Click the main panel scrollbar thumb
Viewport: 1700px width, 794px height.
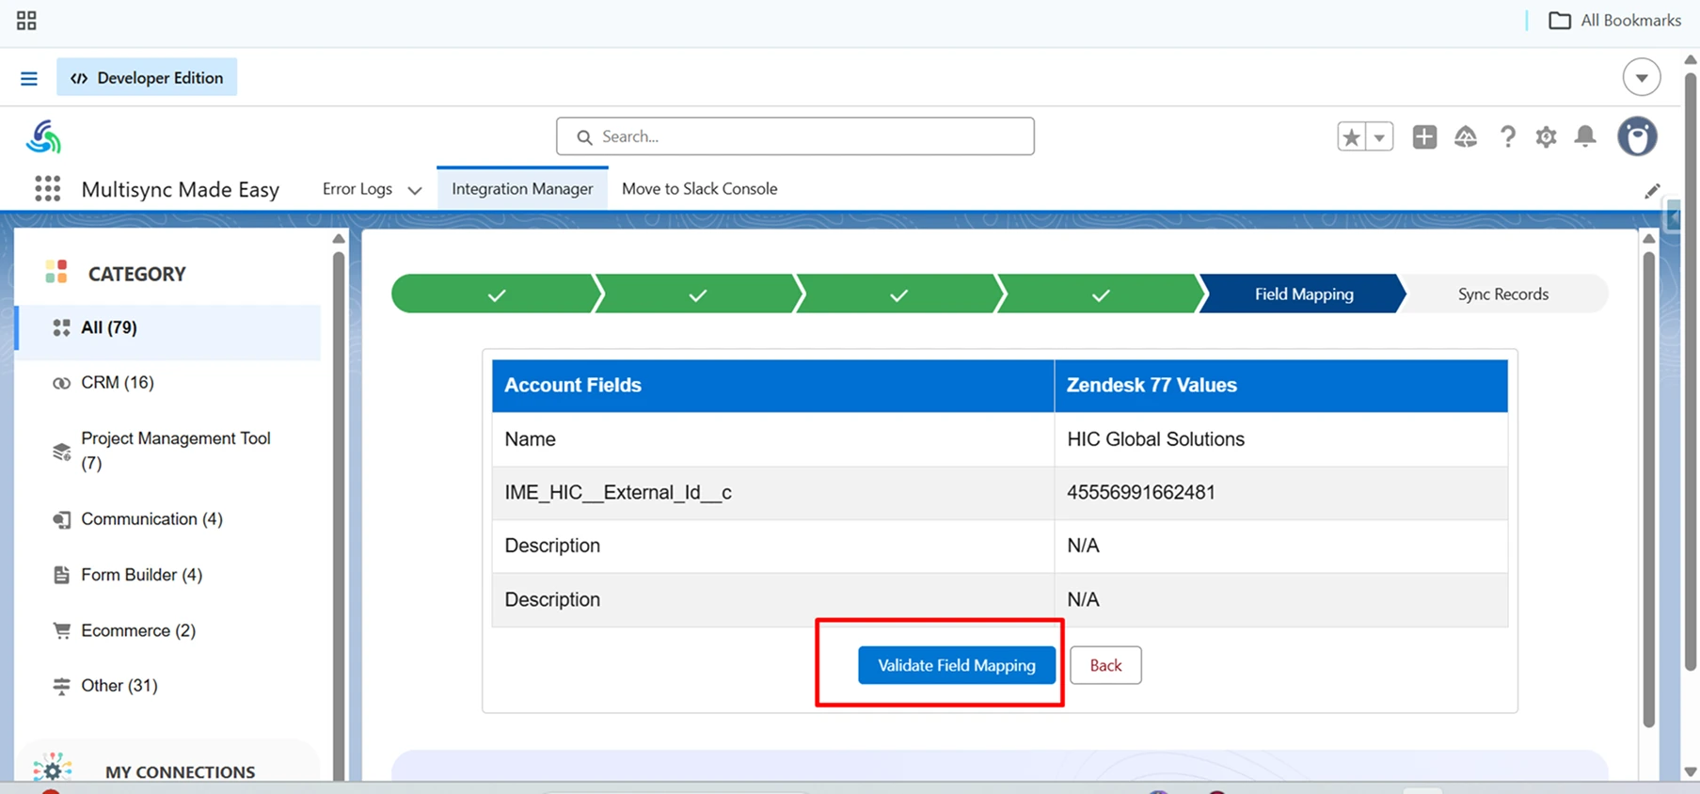(x=1648, y=489)
